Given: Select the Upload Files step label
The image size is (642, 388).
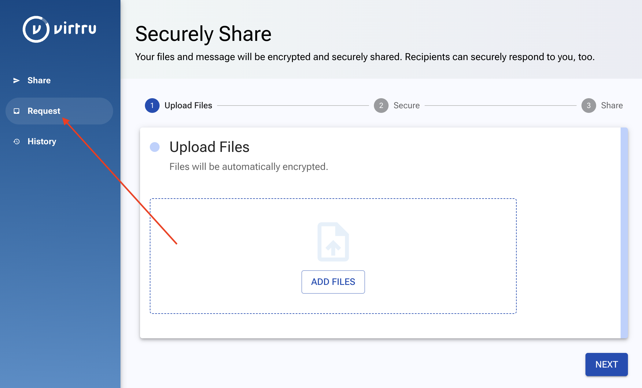Looking at the screenshot, I should coord(188,106).
